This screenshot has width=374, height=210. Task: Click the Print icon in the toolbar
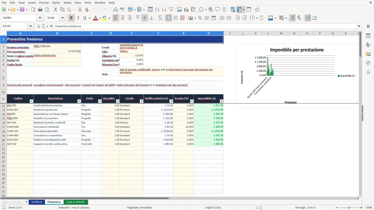click(x=40, y=10)
